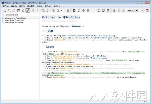Open the 脚本(S) menu
This screenshot has width=151, height=104.
[x=40, y=6]
